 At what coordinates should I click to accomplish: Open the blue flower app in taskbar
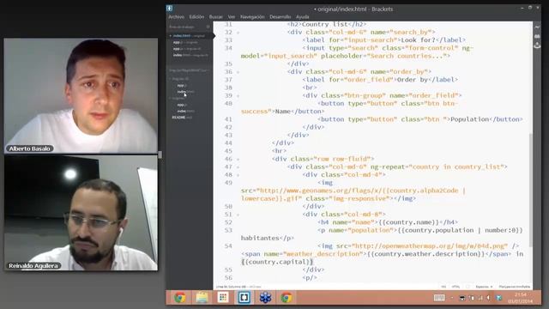tap(265, 298)
